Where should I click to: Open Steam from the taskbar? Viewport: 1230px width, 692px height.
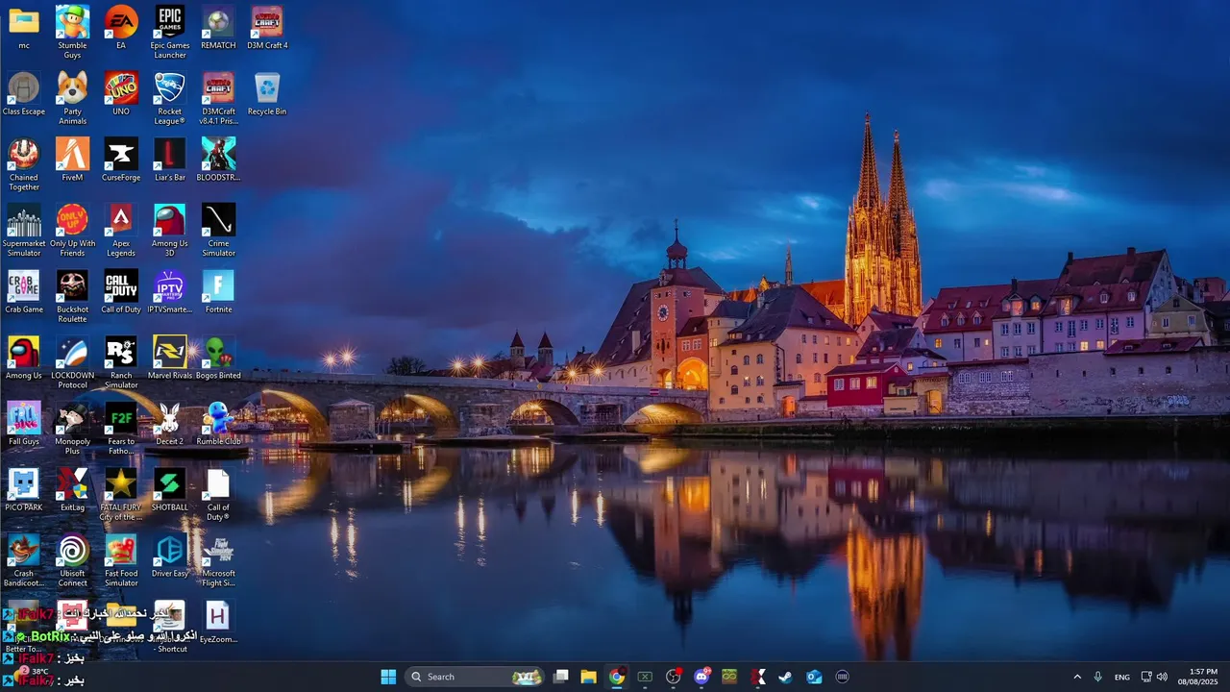786,677
